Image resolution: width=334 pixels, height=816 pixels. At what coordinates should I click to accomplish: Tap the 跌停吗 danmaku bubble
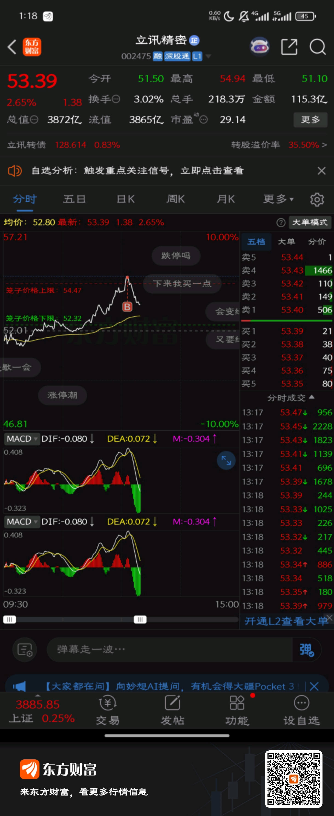click(x=176, y=256)
